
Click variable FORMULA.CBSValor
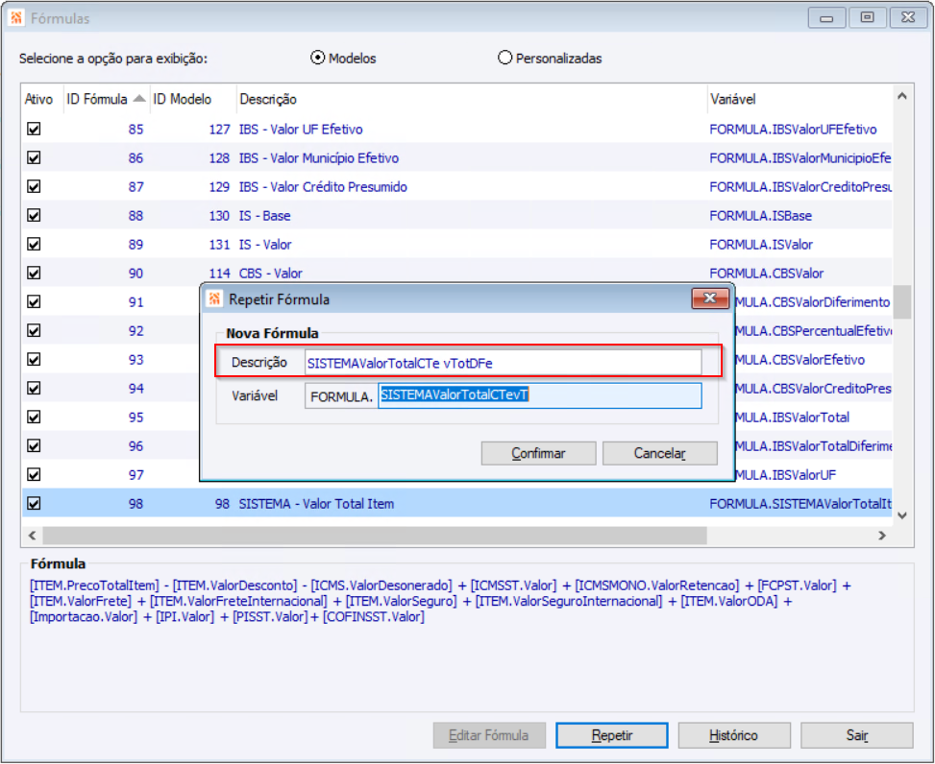click(766, 273)
